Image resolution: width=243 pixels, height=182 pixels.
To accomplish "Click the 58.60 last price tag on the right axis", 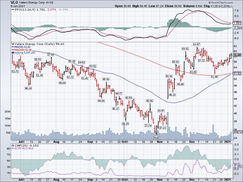I will coord(237,55).
